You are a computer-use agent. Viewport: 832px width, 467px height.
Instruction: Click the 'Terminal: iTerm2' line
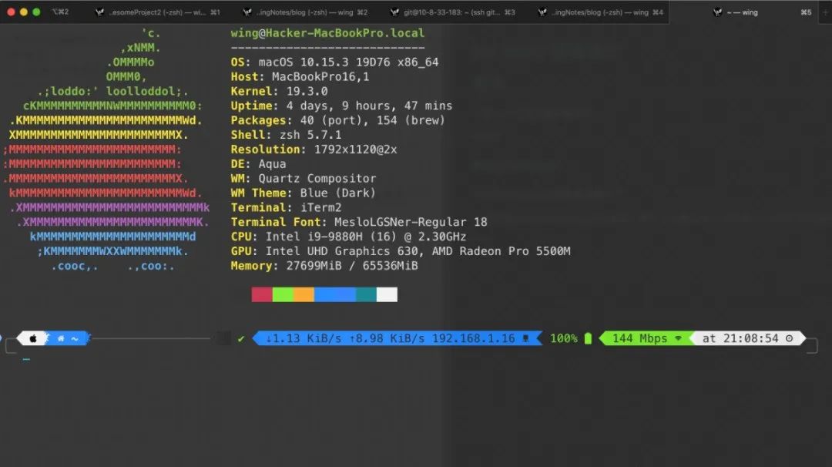click(x=286, y=207)
